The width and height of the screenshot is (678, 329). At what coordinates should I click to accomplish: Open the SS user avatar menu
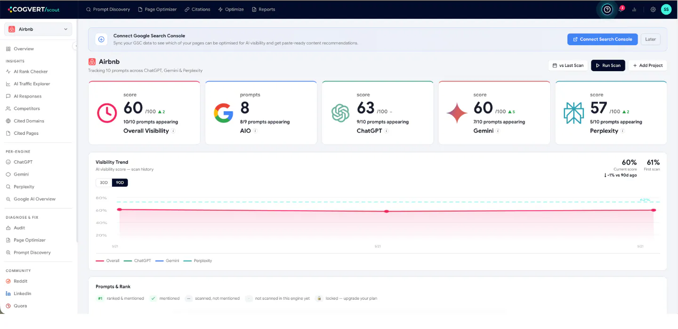(666, 9)
